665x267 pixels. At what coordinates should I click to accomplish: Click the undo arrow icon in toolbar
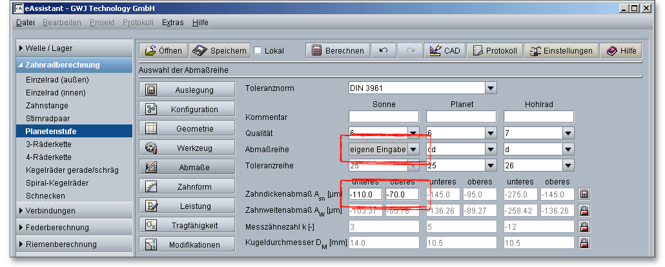384,51
